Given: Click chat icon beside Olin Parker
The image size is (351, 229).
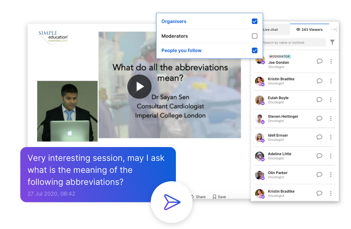Looking at the screenshot, I should tap(319, 175).
